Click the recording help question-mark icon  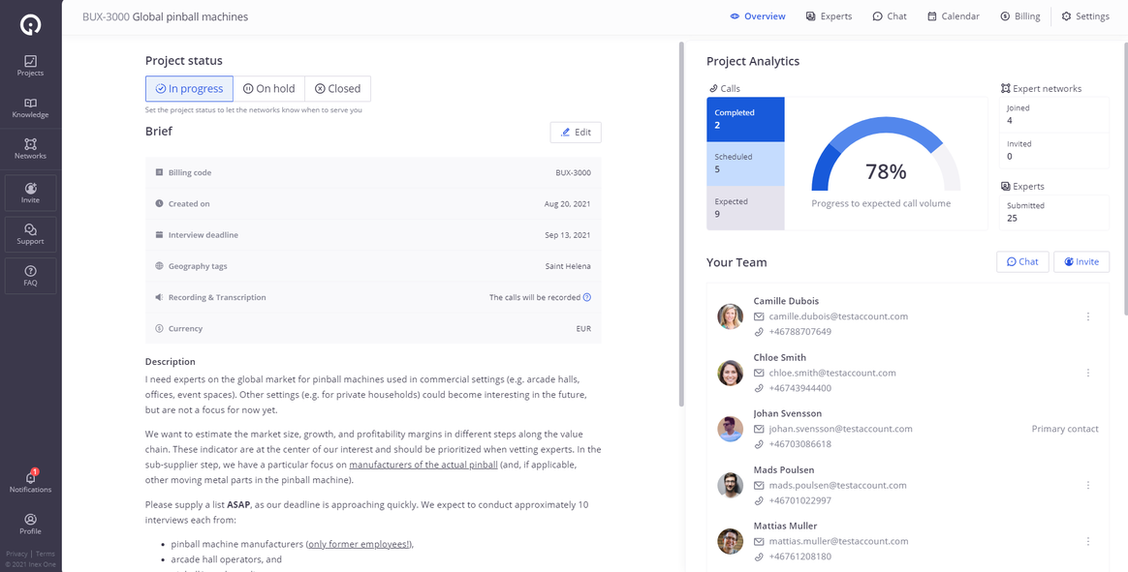point(587,297)
